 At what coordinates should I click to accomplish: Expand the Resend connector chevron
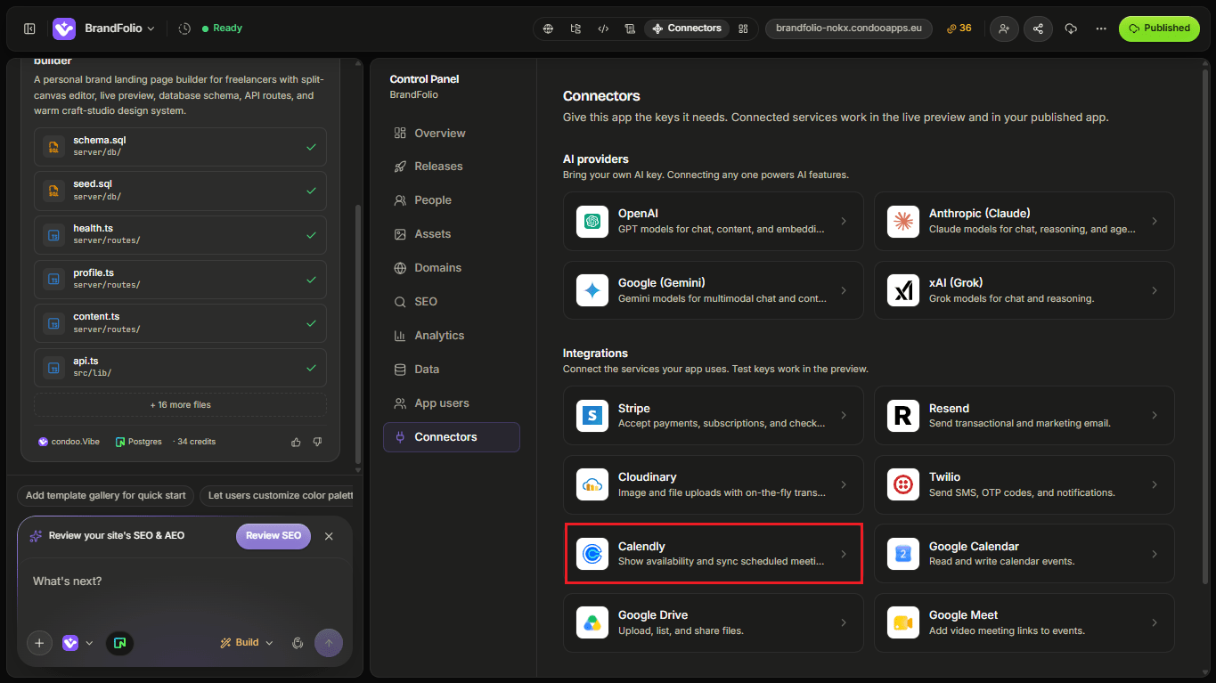[x=1155, y=415]
